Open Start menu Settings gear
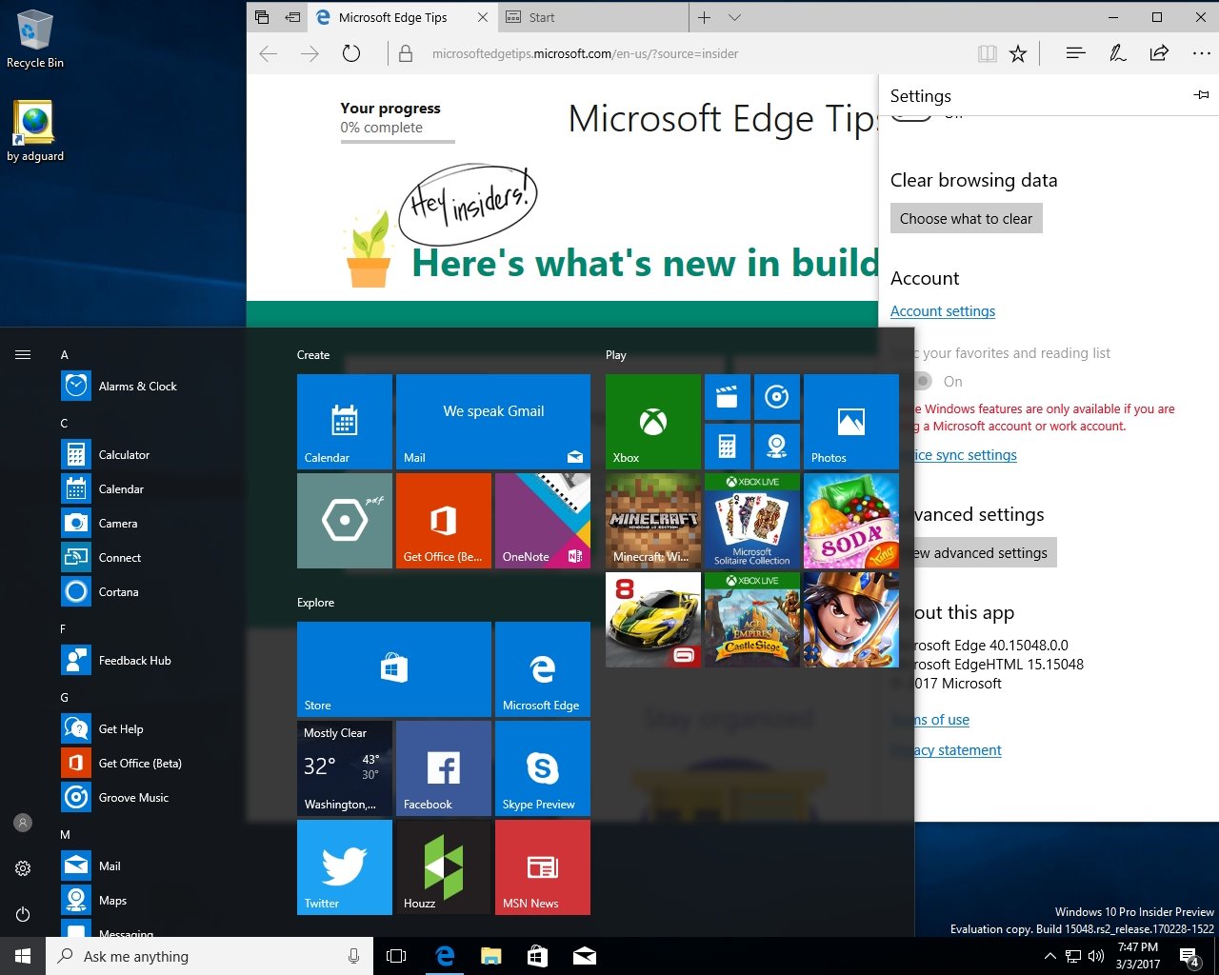Image resolution: width=1219 pixels, height=975 pixels. [x=23, y=868]
